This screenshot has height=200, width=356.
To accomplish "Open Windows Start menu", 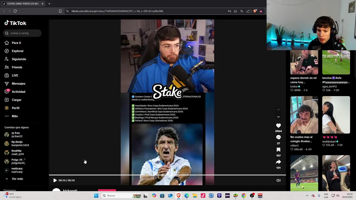I will click(x=96, y=196).
